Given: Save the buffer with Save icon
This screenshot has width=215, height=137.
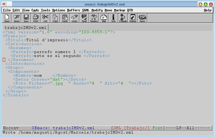Looking at the screenshot, I should (26, 18).
